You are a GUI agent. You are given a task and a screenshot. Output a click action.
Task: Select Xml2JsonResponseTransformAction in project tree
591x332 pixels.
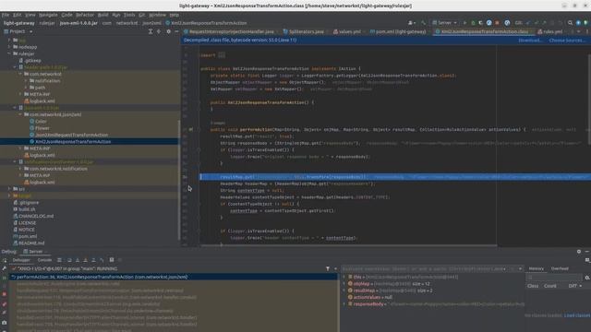pos(73,142)
